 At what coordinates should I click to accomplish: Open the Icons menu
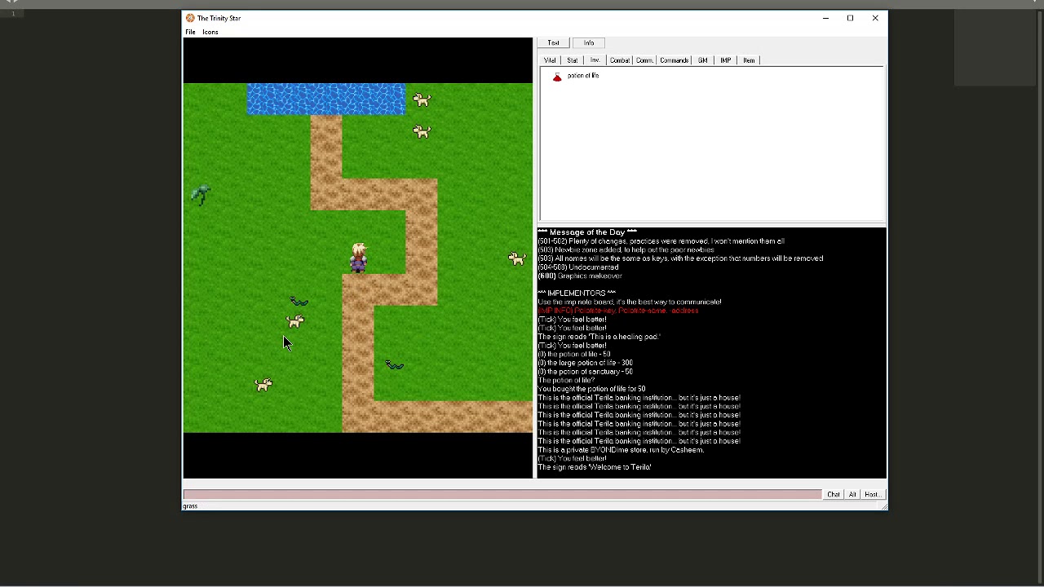coord(210,32)
